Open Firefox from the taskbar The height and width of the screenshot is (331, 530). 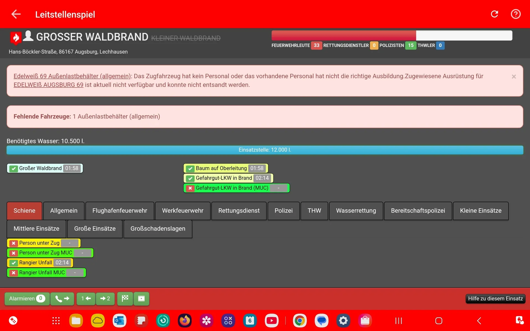185,321
